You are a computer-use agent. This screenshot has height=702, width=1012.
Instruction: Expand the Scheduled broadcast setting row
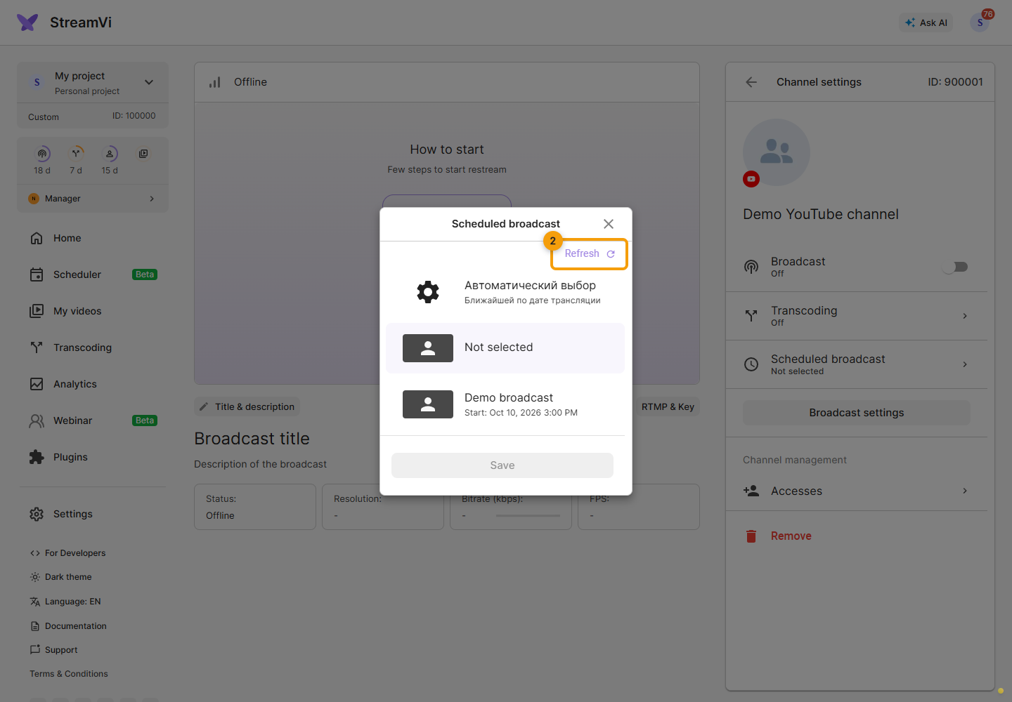[x=857, y=364]
